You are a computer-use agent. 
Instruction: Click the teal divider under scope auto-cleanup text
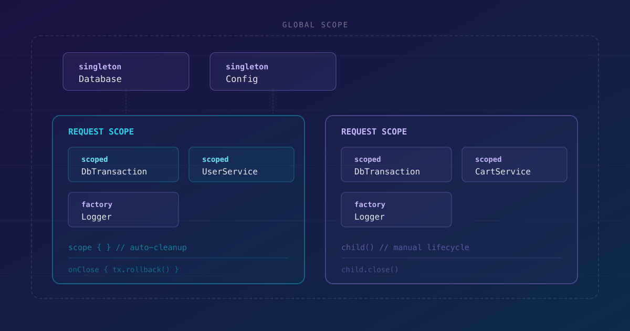pyautogui.click(x=178, y=258)
